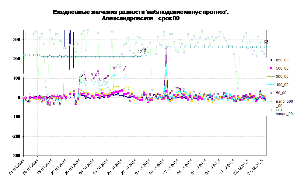Select the data label 12 on teal line
Viewport: 297px width, 182px height.
click(x=140, y=52)
